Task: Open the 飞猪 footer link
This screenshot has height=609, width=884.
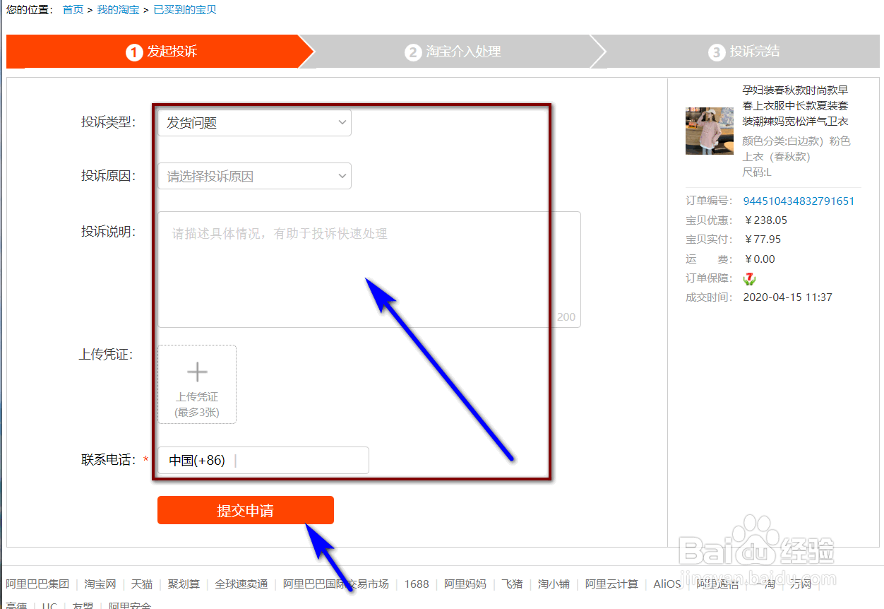Action: coord(512,584)
